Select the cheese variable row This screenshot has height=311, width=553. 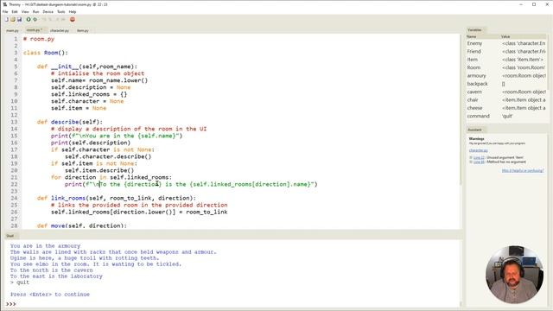pyautogui.click(x=505, y=108)
